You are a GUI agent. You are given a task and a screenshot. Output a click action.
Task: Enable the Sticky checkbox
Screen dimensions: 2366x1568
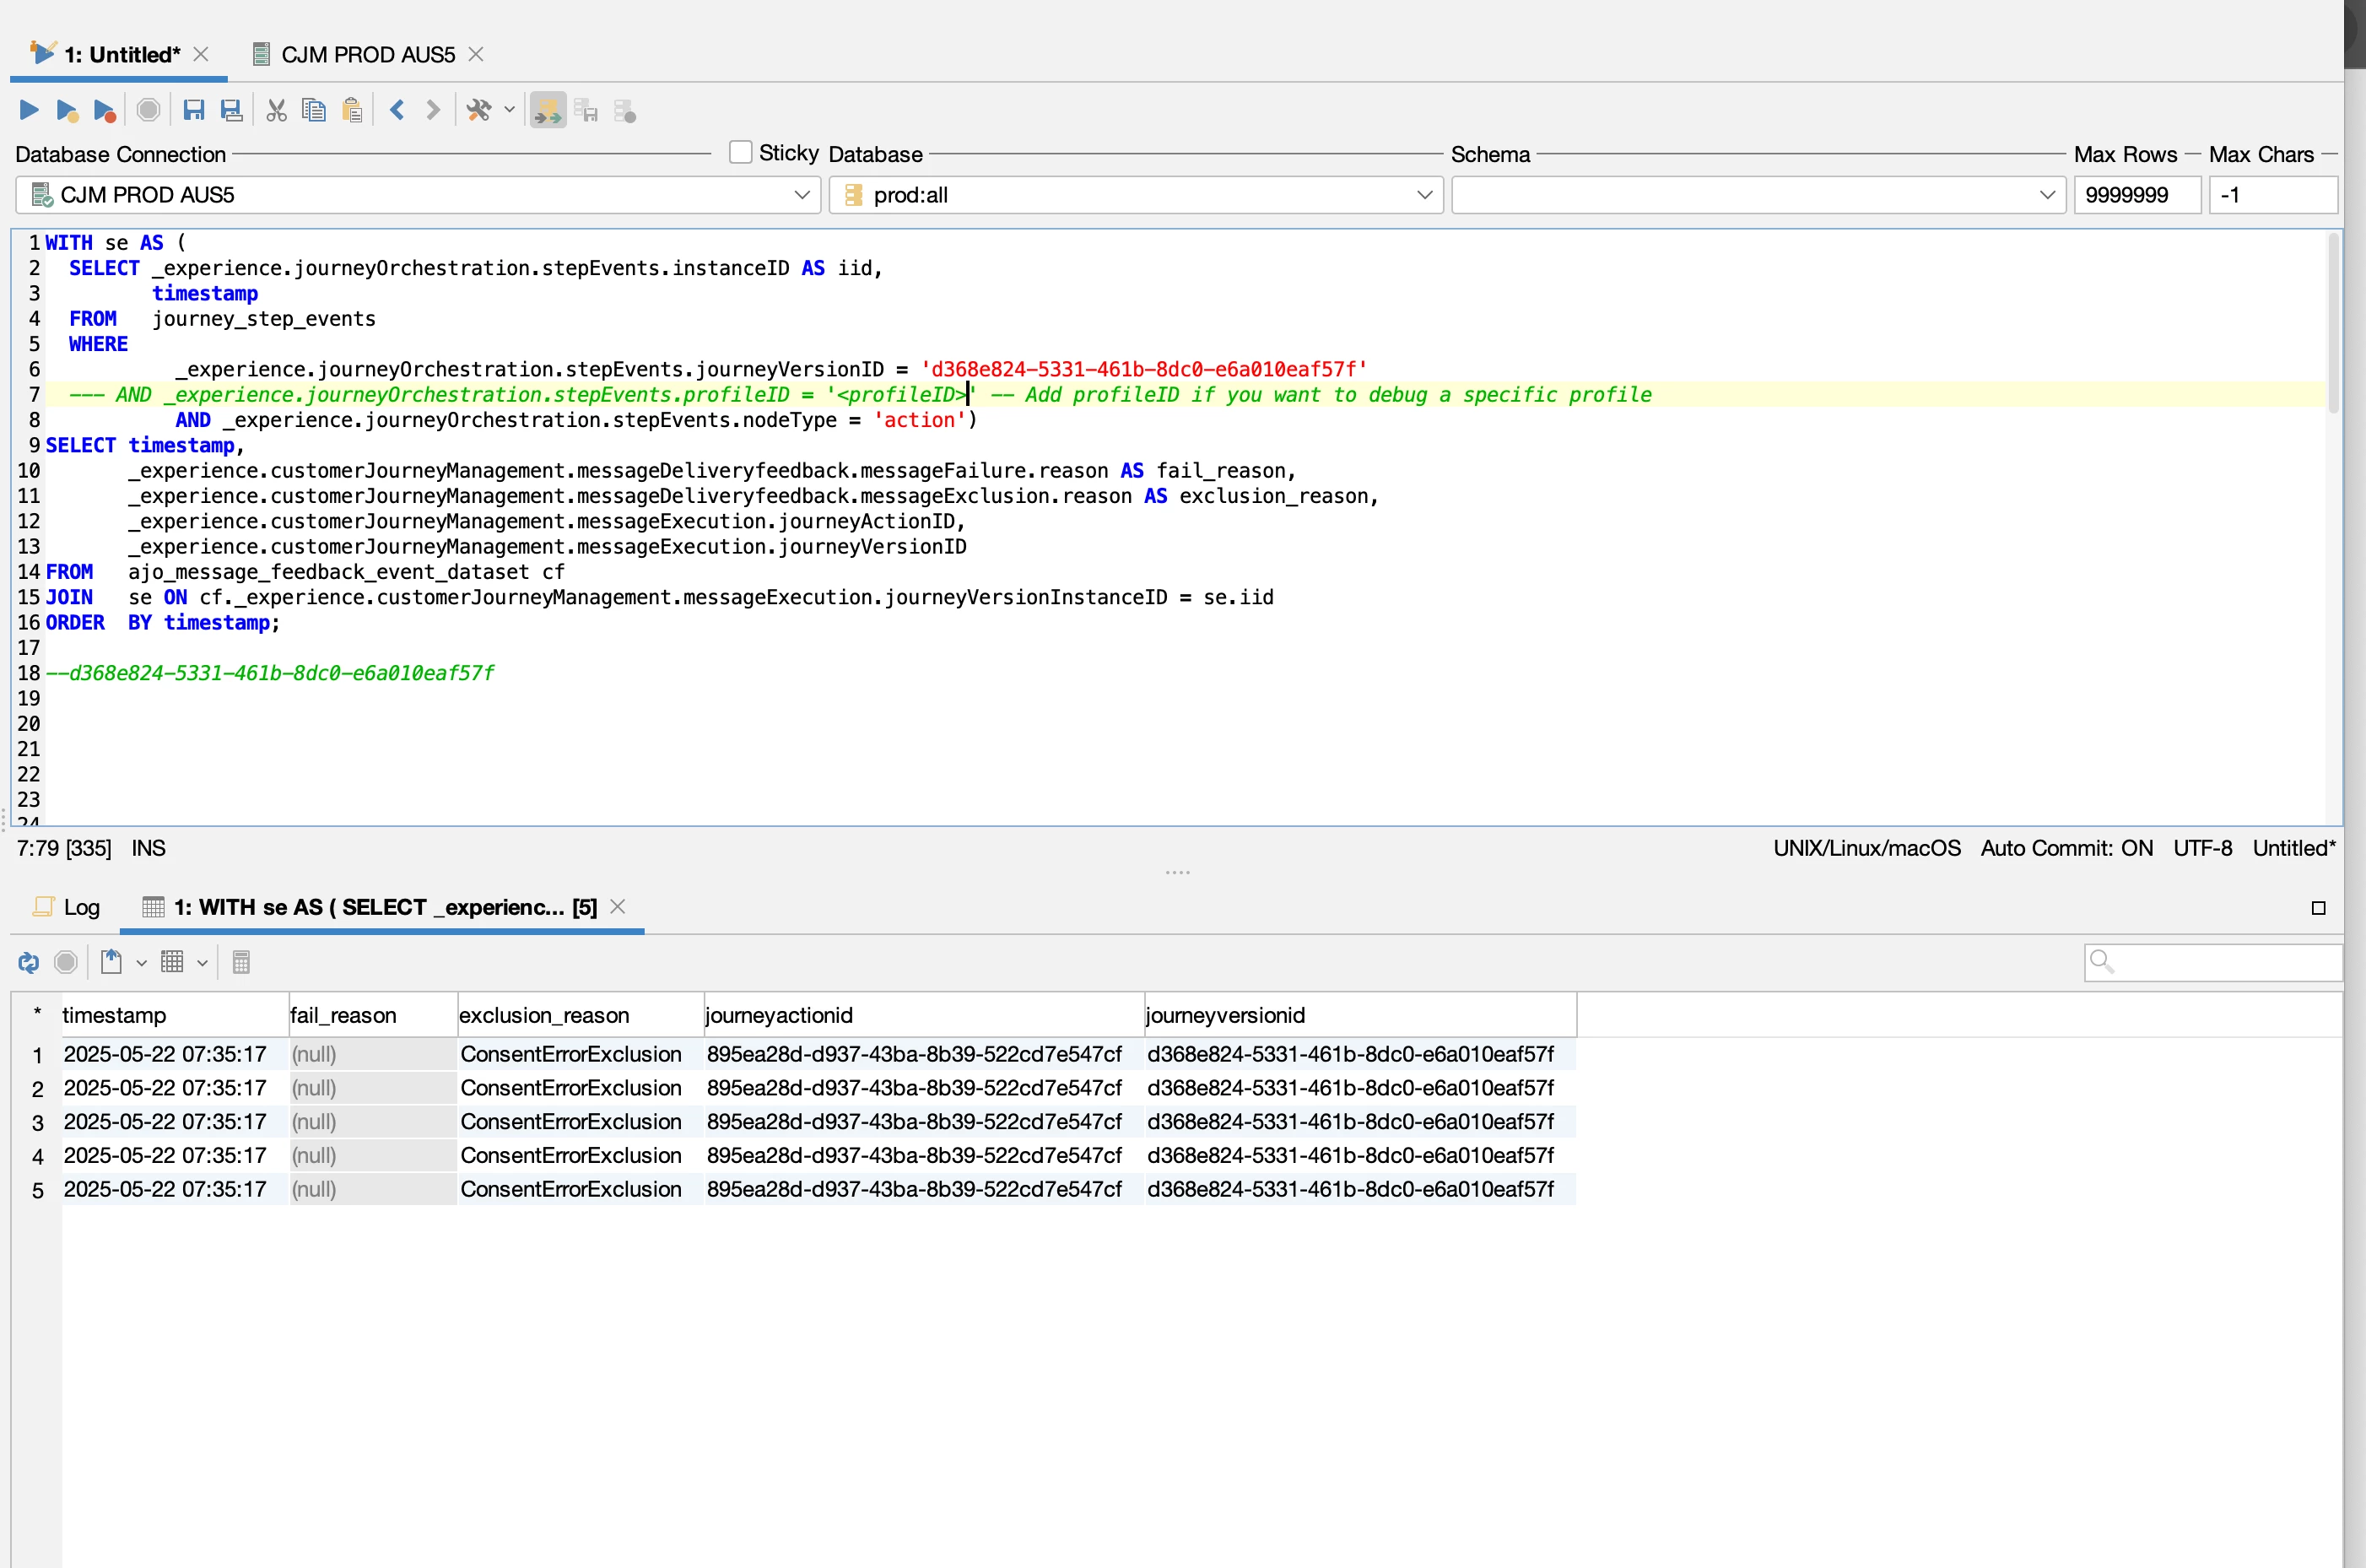[741, 152]
